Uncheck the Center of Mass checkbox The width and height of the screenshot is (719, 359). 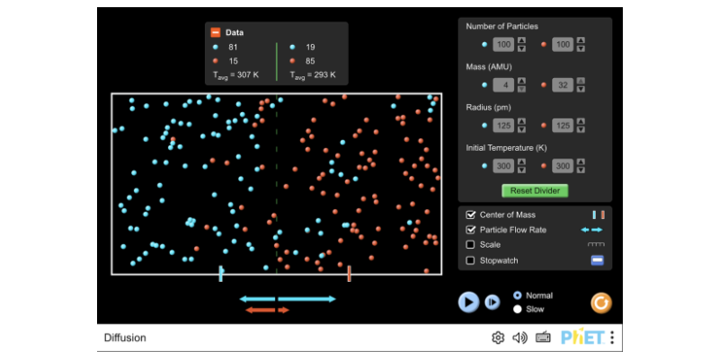(470, 215)
